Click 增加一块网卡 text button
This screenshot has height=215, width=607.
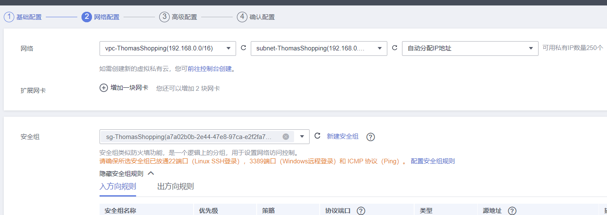(x=129, y=88)
